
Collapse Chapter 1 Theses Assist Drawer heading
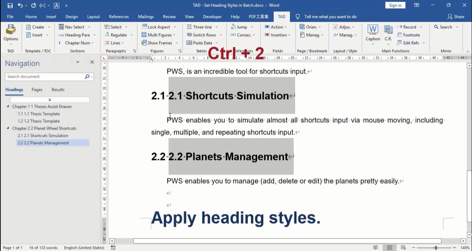pos(8,106)
